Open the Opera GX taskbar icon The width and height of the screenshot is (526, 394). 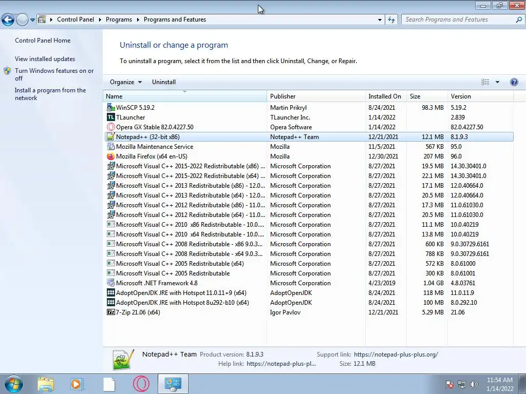tap(141, 384)
